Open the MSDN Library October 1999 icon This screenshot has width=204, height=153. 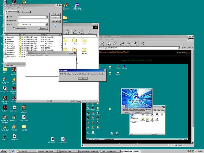tap(77, 5)
